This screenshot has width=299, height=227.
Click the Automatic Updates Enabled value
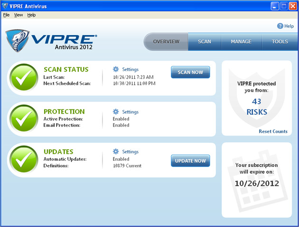tap(121, 159)
